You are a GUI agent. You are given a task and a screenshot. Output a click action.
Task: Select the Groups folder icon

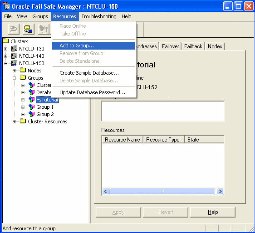point(23,77)
